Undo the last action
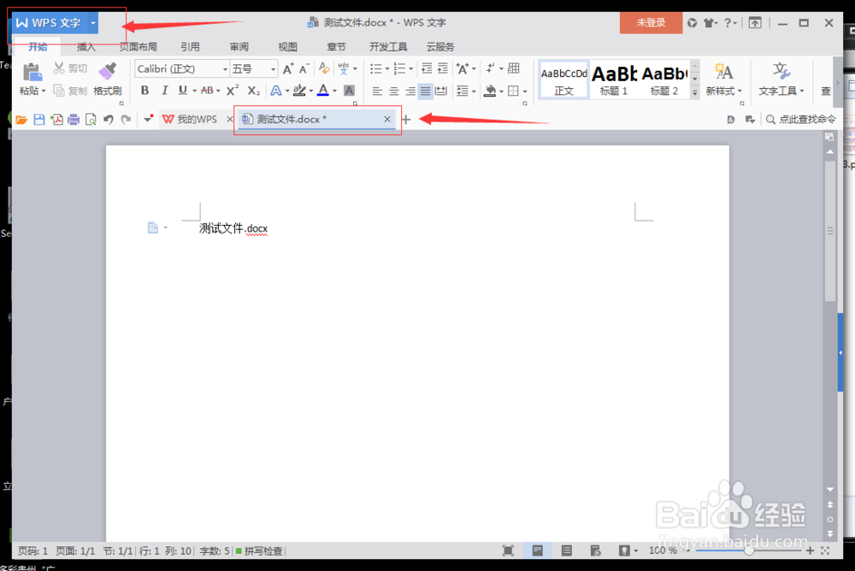The height and width of the screenshot is (571, 855). tap(109, 120)
